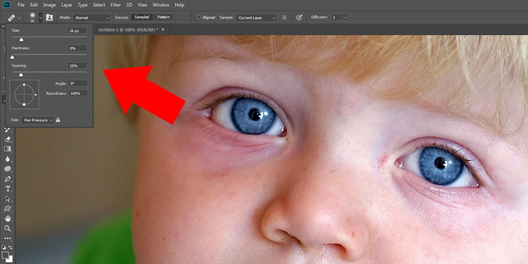Enable the Aligned checkbox
This screenshot has height=264, width=528.
pos(199,17)
